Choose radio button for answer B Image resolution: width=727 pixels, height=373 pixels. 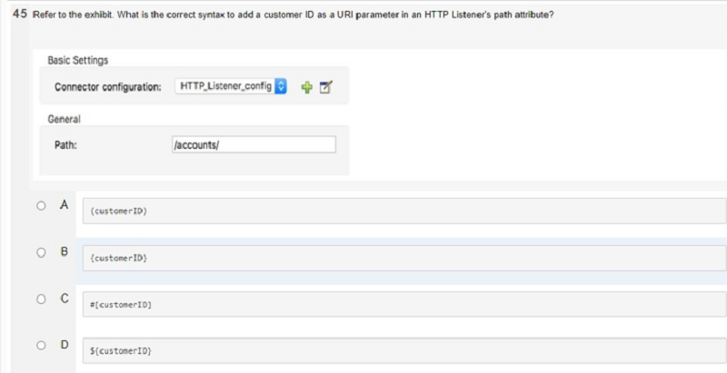tap(41, 252)
